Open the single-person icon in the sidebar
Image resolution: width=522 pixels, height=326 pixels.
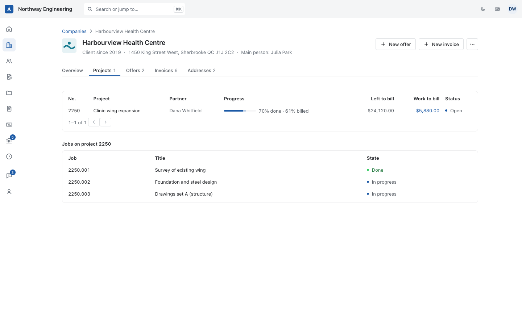tap(9, 192)
